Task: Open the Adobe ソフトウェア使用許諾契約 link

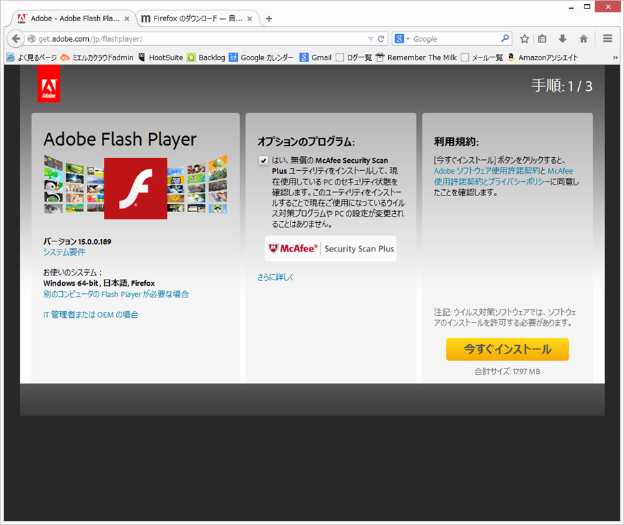Action: pos(487,171)
